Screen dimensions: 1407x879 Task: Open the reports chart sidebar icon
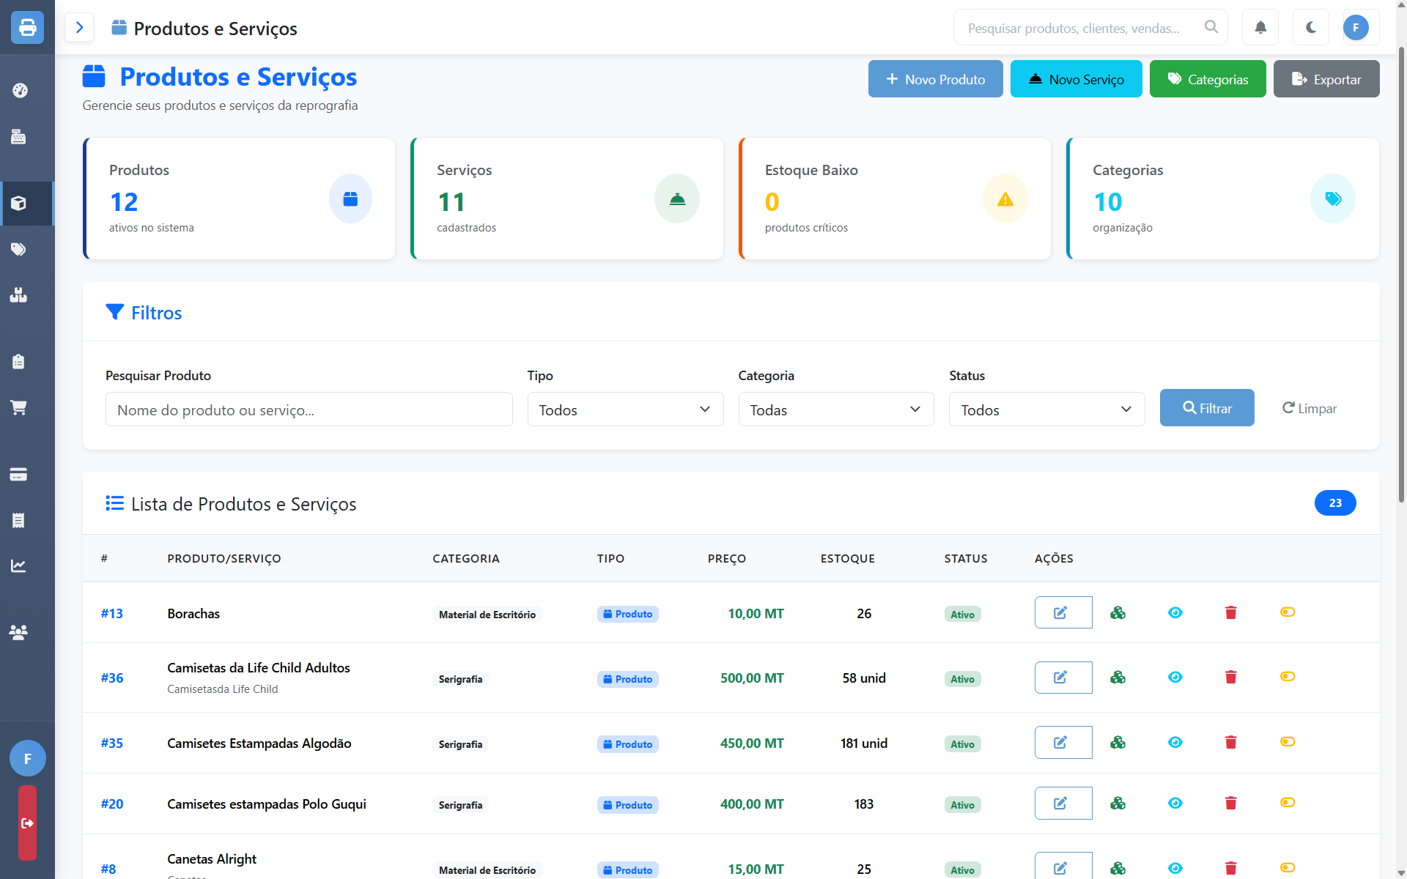19,566
